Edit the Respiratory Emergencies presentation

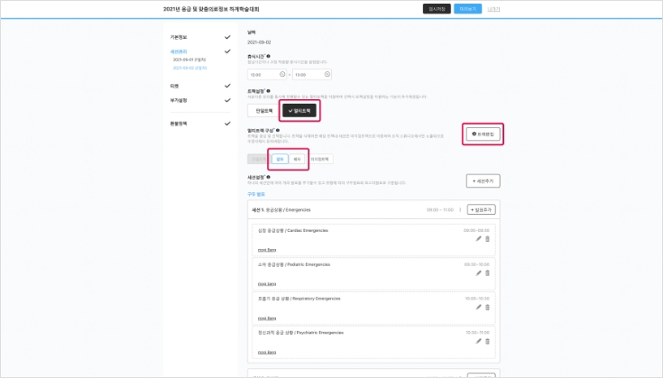(x=478, y=306)
